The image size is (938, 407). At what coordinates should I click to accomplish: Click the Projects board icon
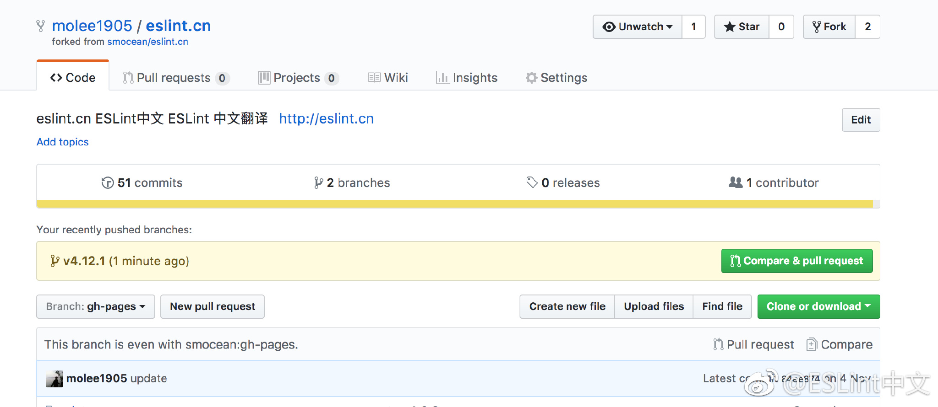264,78
